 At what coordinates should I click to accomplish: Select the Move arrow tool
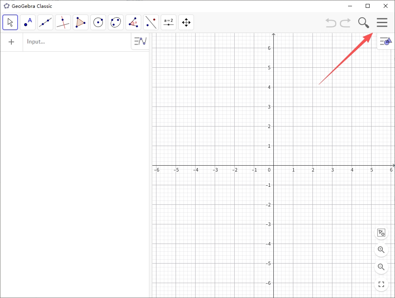[x=10, y=22]
